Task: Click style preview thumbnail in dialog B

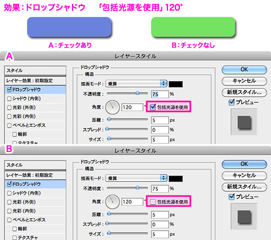Action: point(244,216)
